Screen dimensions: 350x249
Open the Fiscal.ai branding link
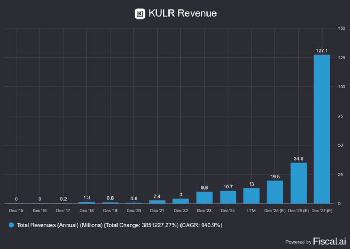329,241
